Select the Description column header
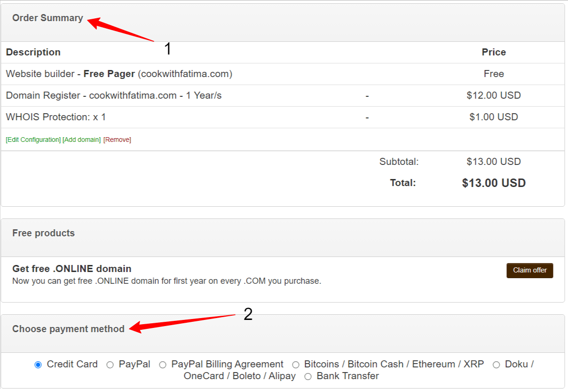Screen dimensions: 568x389 (x=33, y=52)
